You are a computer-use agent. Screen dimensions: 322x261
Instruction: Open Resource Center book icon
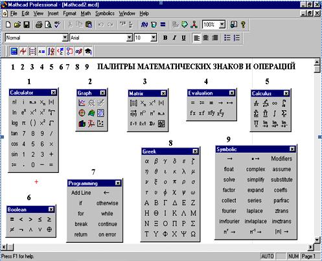[x=234, y=25]
